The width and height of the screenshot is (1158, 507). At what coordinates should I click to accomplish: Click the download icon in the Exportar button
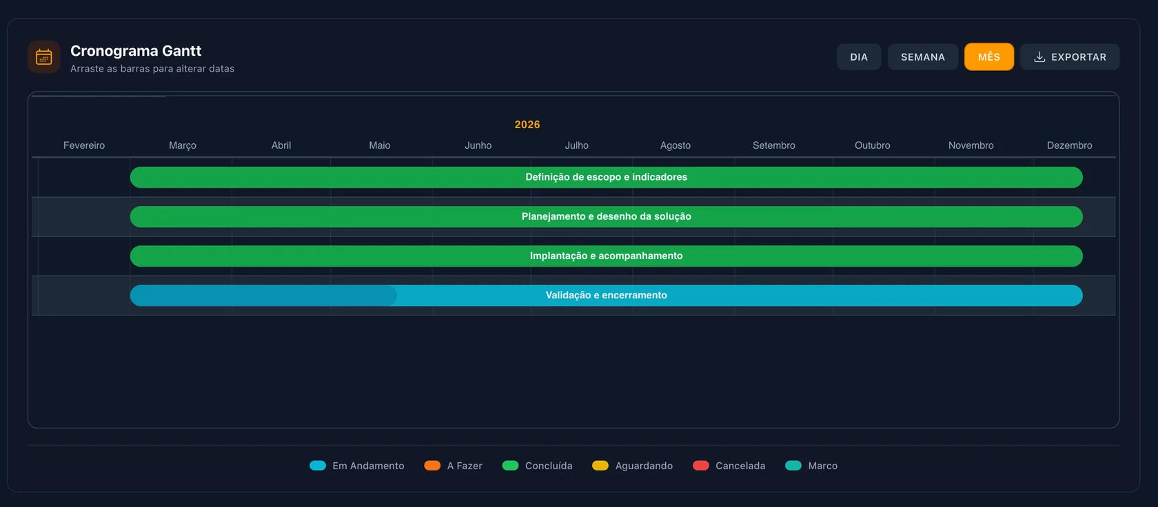(1039, 57)
